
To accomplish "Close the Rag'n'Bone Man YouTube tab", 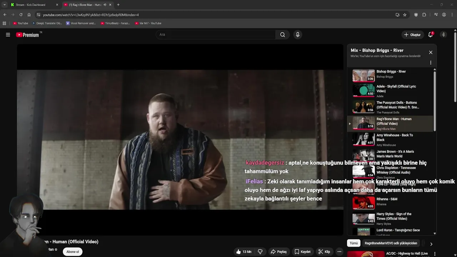I will tap(110, 5).
